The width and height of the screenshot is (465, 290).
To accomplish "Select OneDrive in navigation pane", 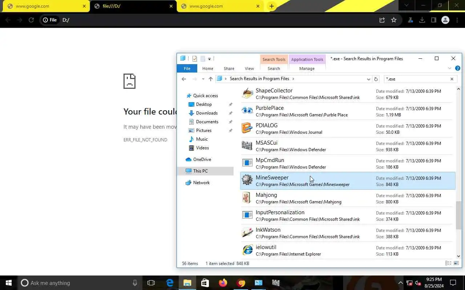I will click(202, 159).
